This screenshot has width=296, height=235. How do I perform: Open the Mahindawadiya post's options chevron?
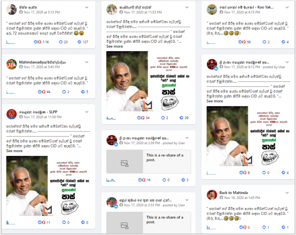coord(87,62)
